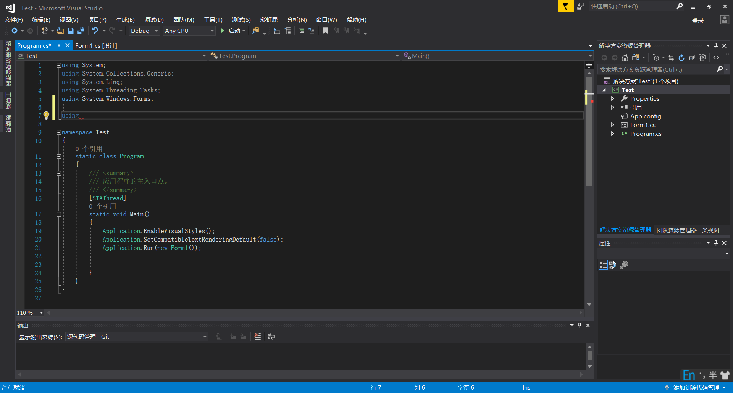
Task: Start debugging with the green play button
Action: [x=222, y=31]
